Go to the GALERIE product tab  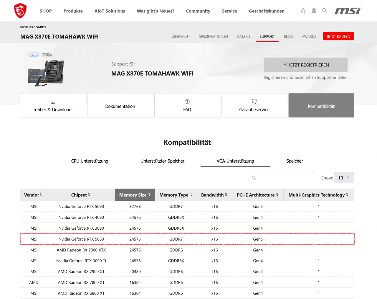(x=244, y=37)
